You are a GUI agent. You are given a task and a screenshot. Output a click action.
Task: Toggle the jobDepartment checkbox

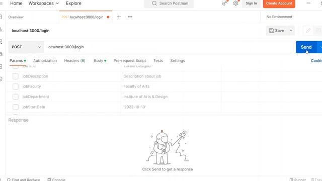(x=16, y=97)
